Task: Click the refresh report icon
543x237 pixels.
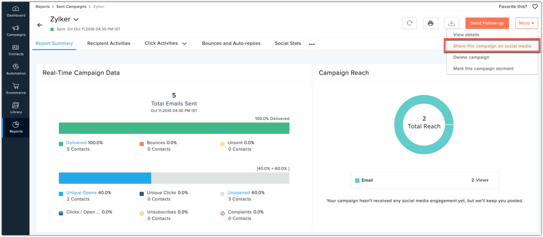Action: (409, 23)
